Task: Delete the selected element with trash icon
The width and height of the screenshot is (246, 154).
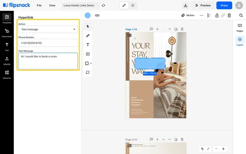Action: [229, 15]
